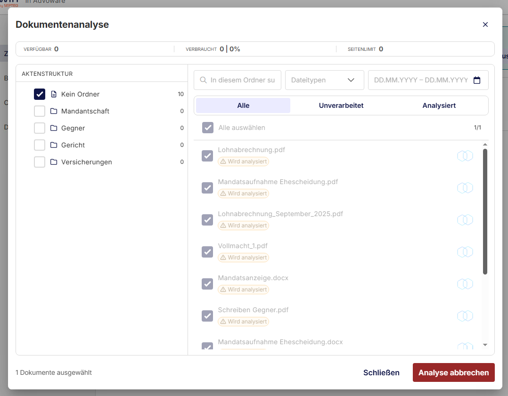Screen dimensions: 508x396
Task: Click the date range input field
Action: [x=428, y=80]
